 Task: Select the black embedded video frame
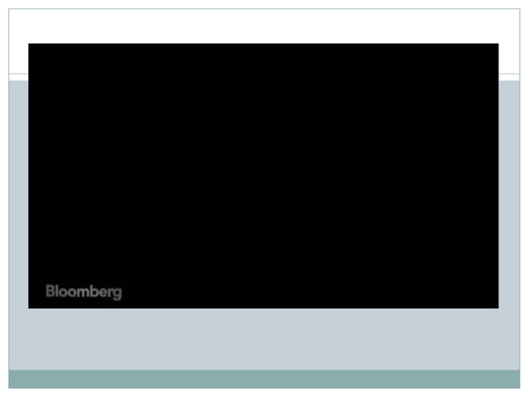tap(264, 176)
